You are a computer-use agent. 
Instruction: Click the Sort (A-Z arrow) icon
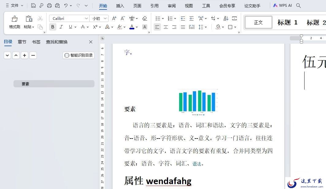point(226,19)
